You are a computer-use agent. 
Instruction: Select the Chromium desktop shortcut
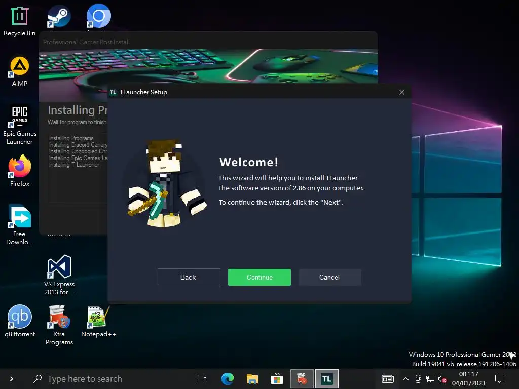[98, 17]
